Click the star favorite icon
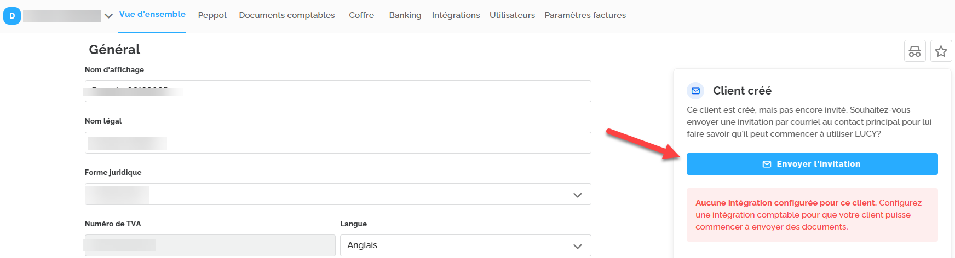Image resolution: width=955 pixels, height=258 pixels. 941,51
